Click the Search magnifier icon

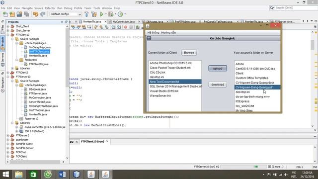(x=272, y=8)
